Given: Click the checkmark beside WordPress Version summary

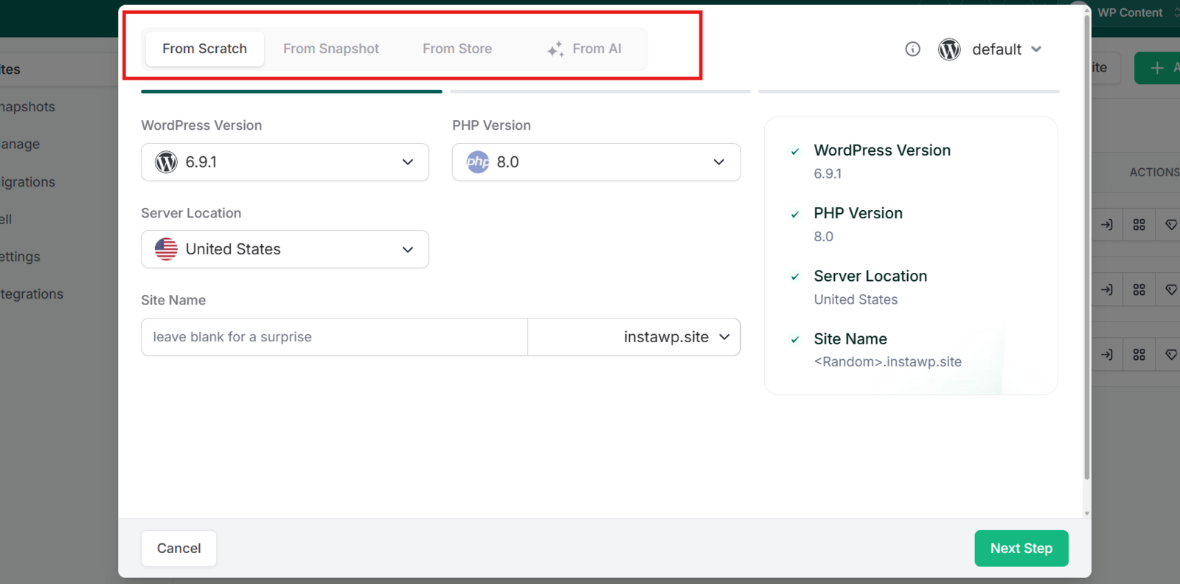Looking at the screenshot, I should click(795, 152).
